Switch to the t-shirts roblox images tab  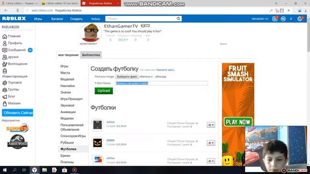click(60, 3)
